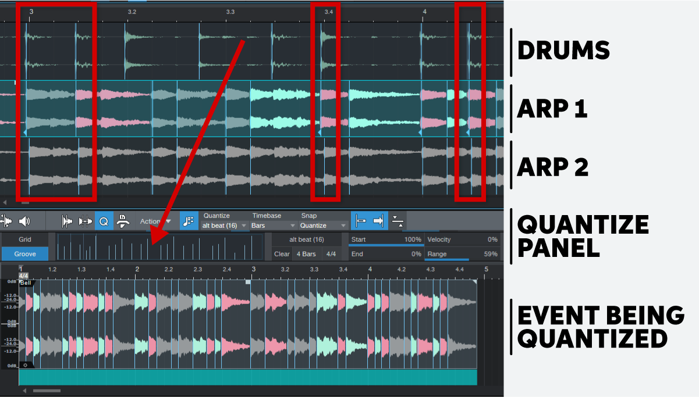The height and width of the screenshot is (397, 699).
Task: Click the snap-to-right alignment icon
Action: coord(377,220)
